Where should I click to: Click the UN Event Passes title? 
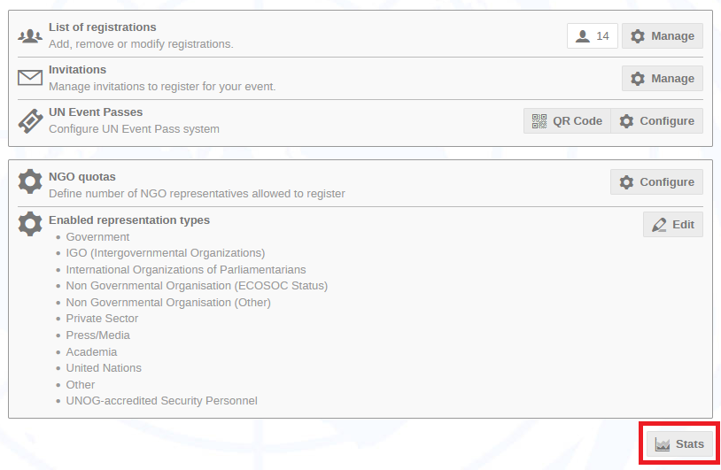click(x=96, y=112)
